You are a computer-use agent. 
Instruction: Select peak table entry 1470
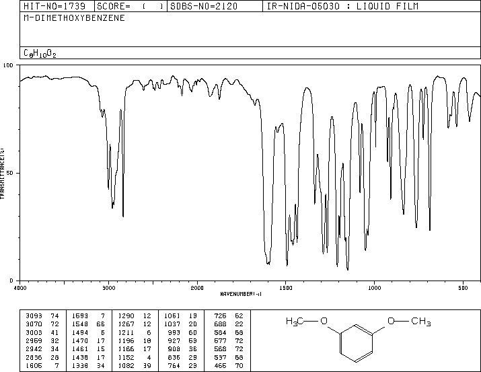click(x=80, y=340)
